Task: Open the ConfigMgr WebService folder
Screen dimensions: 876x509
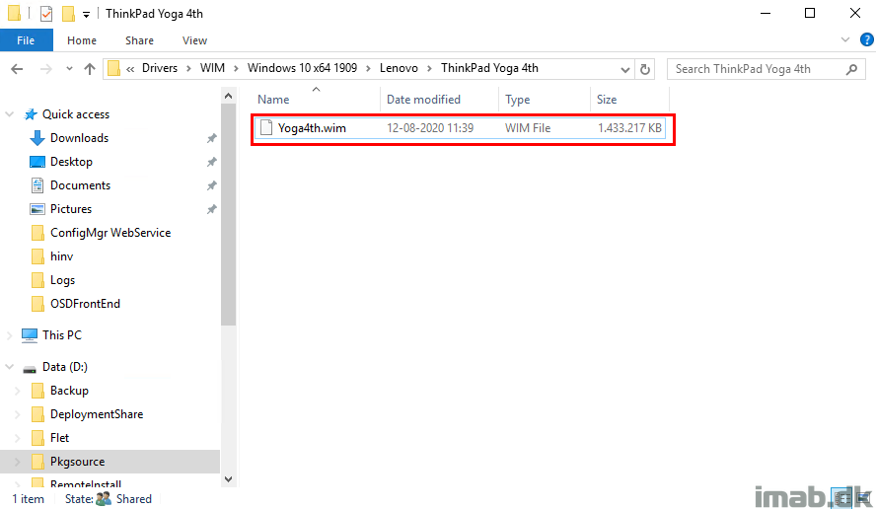Action: (110, 233)
